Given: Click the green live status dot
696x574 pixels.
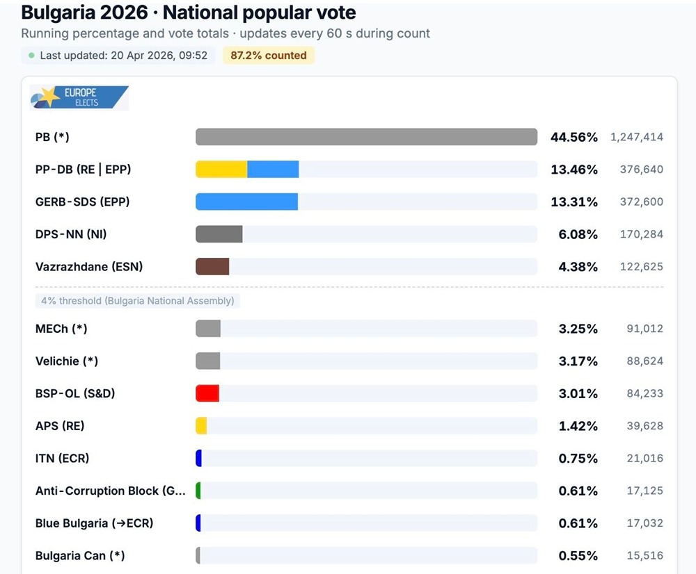Looking at the screenshot, I should [31, 56].
